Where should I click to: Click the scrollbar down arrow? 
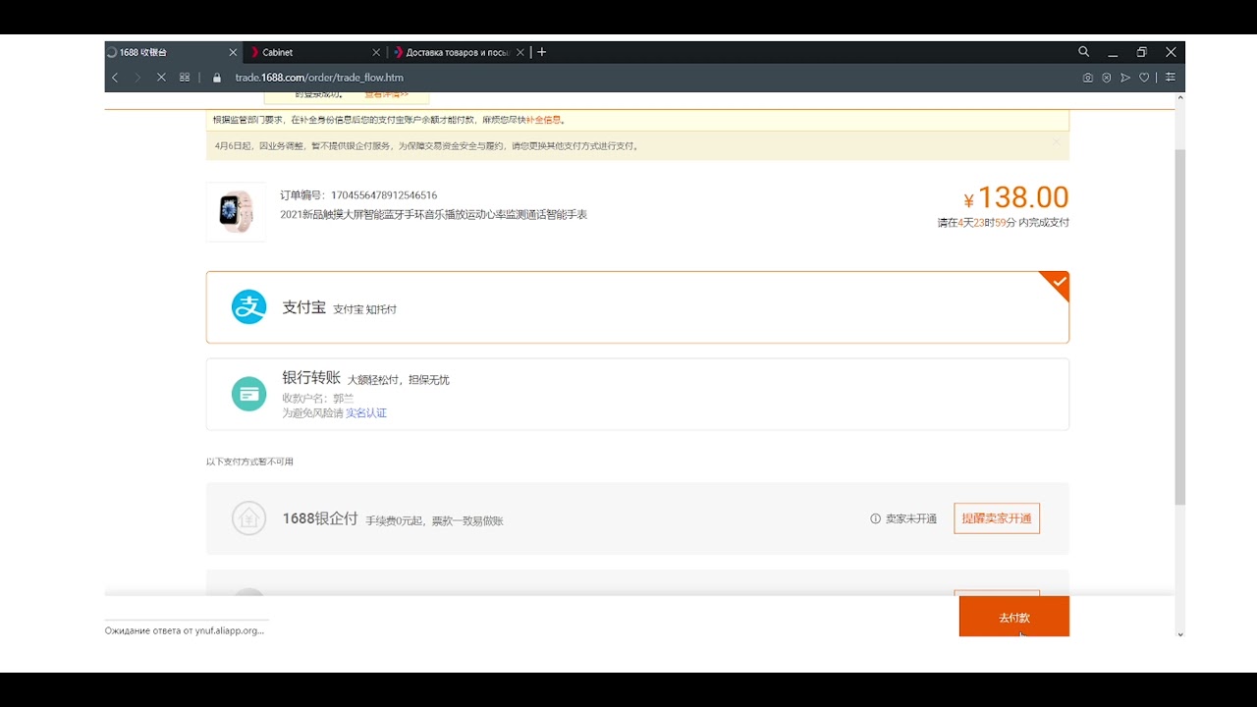pos(1179,633)
